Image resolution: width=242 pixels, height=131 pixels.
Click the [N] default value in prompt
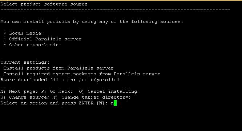(101, 103)
